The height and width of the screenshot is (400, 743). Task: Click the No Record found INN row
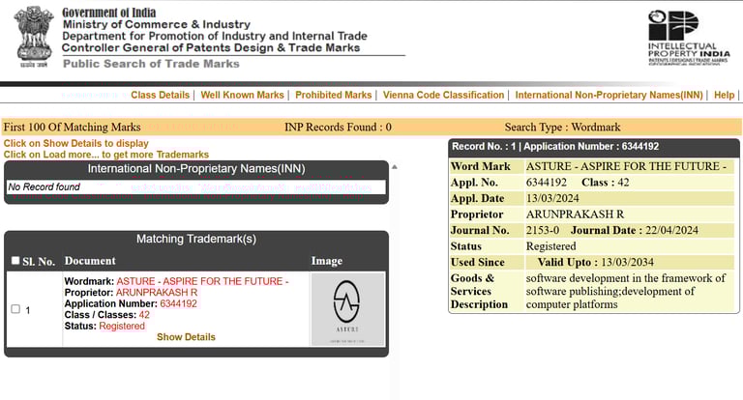196,187
